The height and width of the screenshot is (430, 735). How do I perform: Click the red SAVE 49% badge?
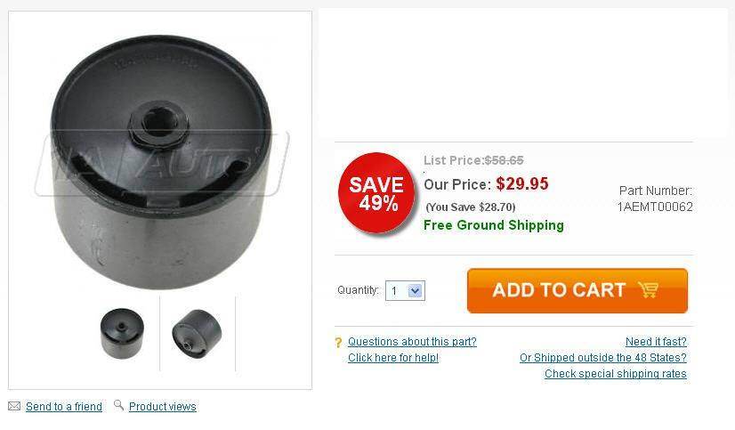tap(376, 193)
